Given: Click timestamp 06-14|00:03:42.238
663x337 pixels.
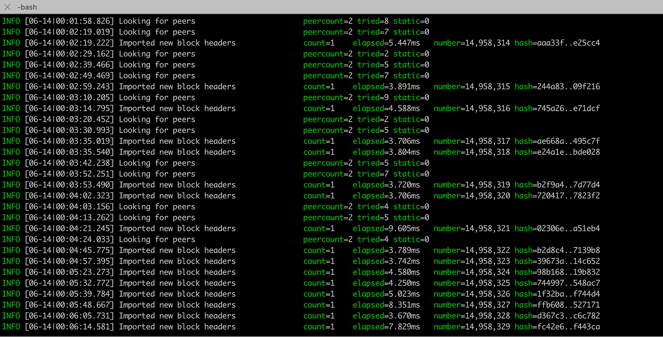Looking at the screenshot, I should pos(69,163).
